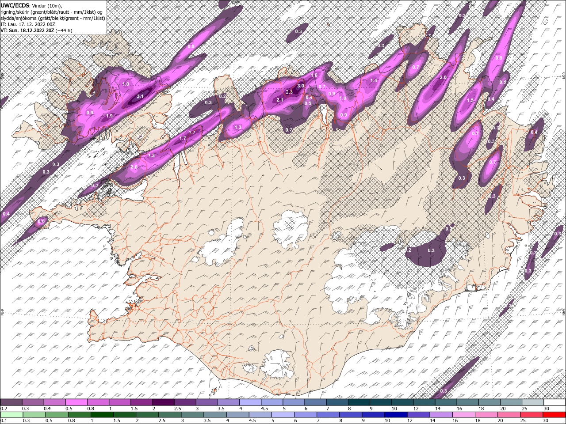Pick the white 30 swatch in the purple-to-teal scale
This screenshot has height=424, width=566.
tap(555, 402)
